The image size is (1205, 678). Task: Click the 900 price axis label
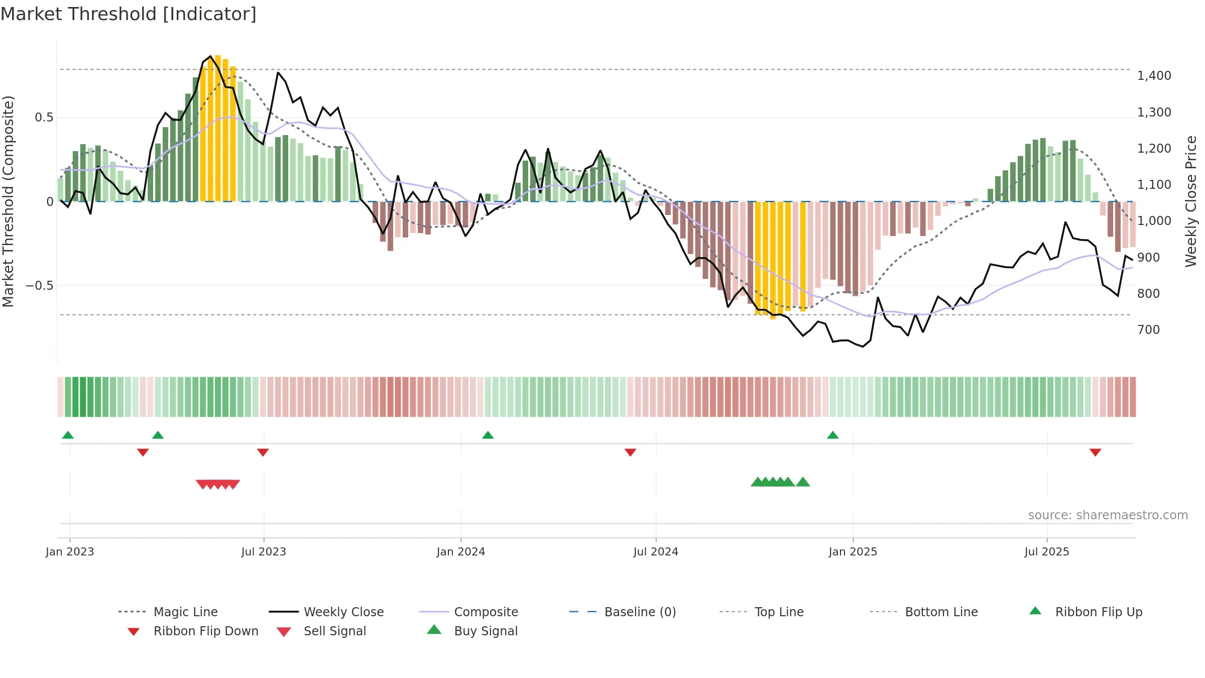(x=1149, y=258)
